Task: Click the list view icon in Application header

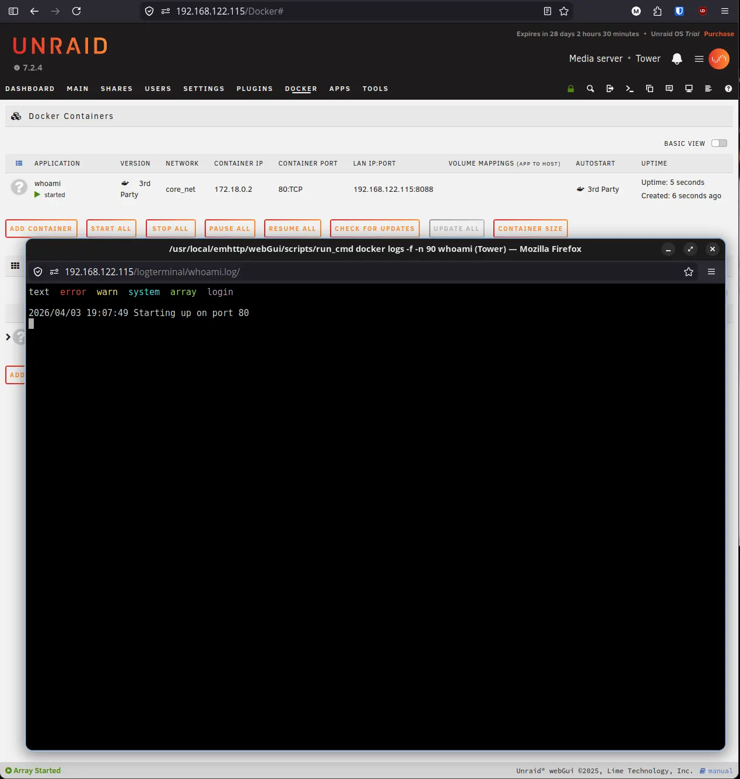Action: [x=19, y=163]
